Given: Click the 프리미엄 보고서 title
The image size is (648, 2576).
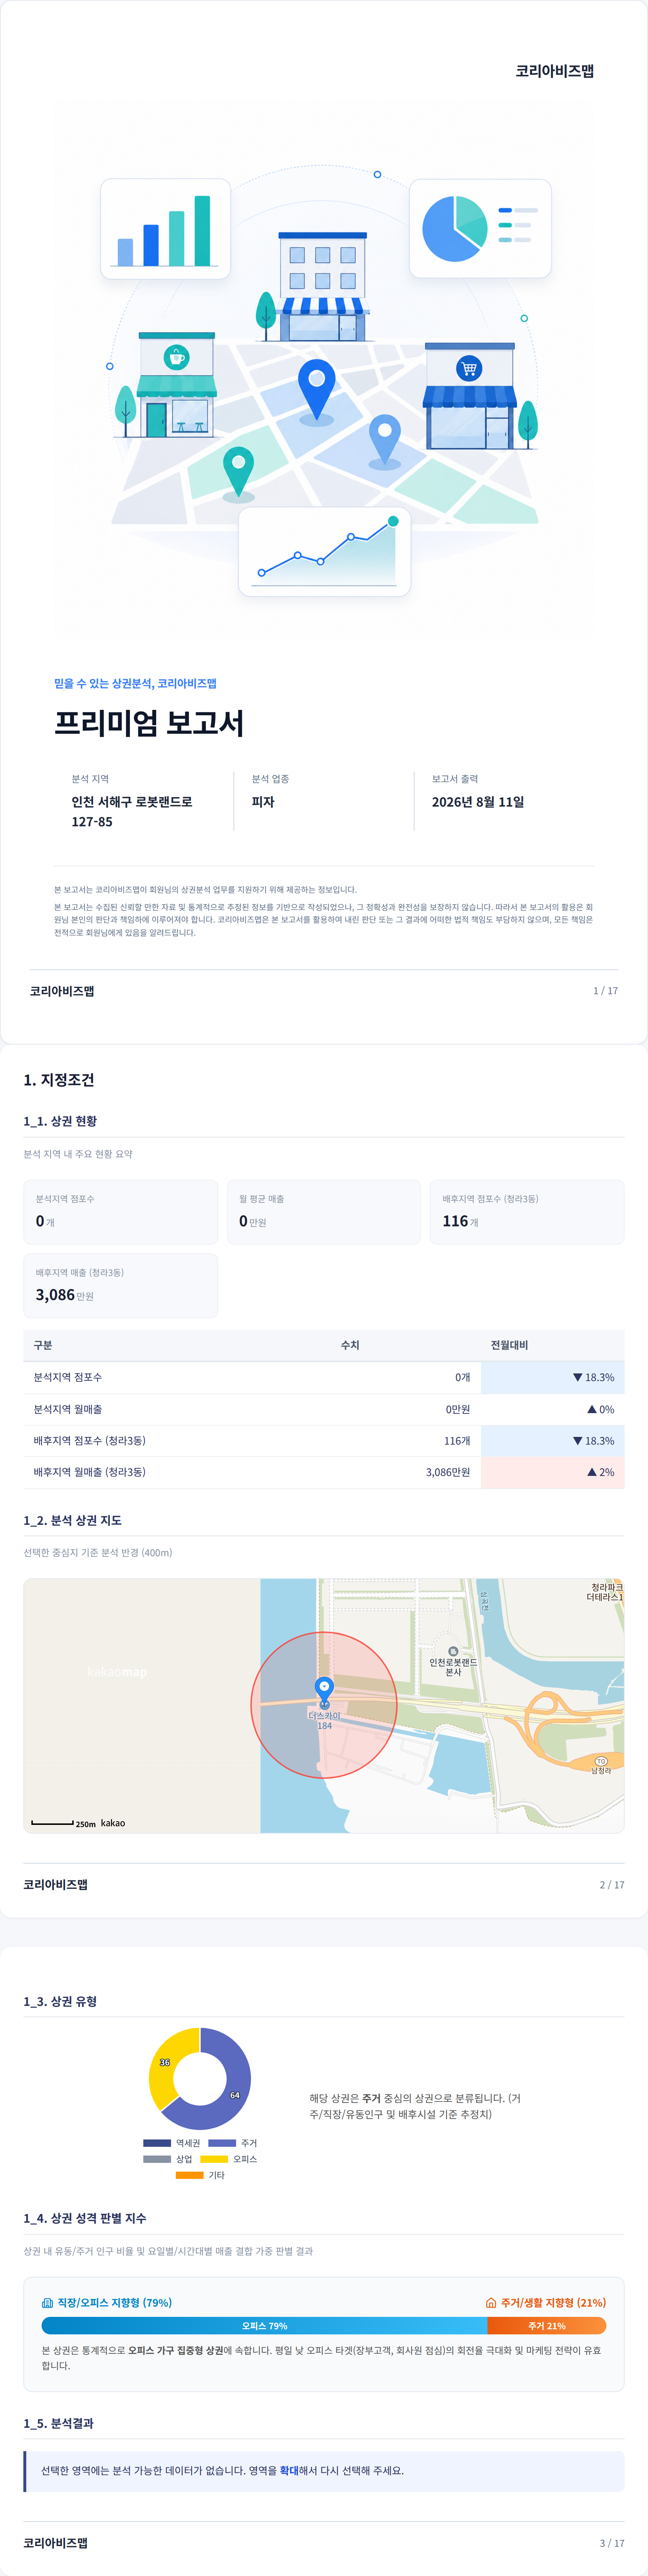Looking at the screenshot, I should [x=149, y=723].
